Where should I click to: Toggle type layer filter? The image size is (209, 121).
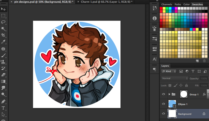pyautogui.click(x=193, y=71)
